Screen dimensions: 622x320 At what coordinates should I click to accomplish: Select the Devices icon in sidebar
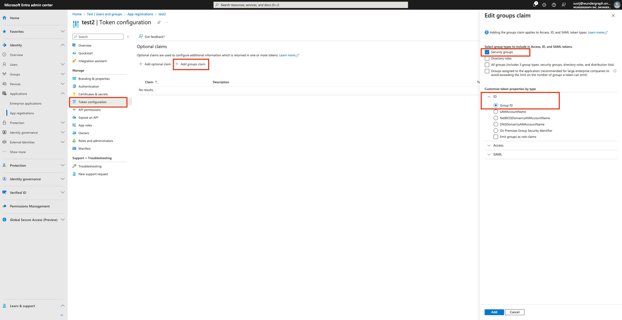pos(4,84)
